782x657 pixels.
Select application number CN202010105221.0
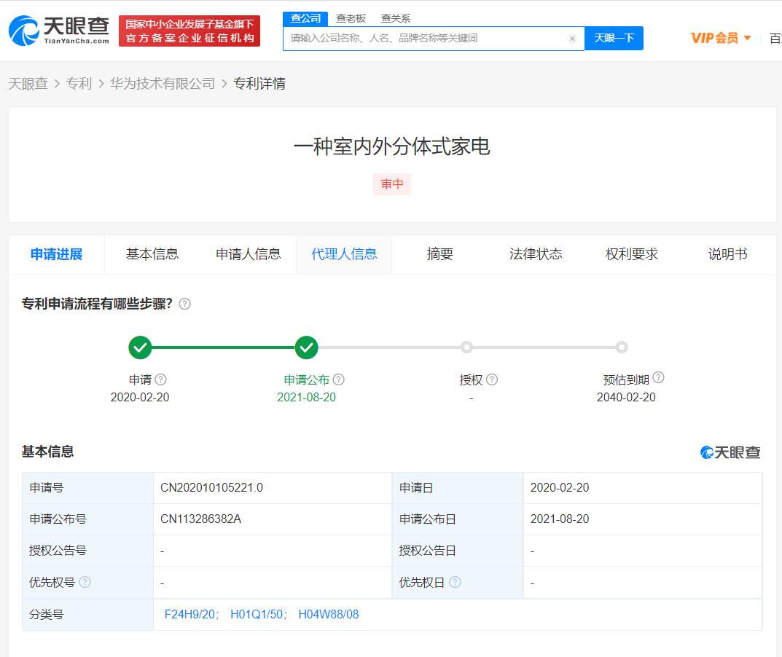(211, 487)
